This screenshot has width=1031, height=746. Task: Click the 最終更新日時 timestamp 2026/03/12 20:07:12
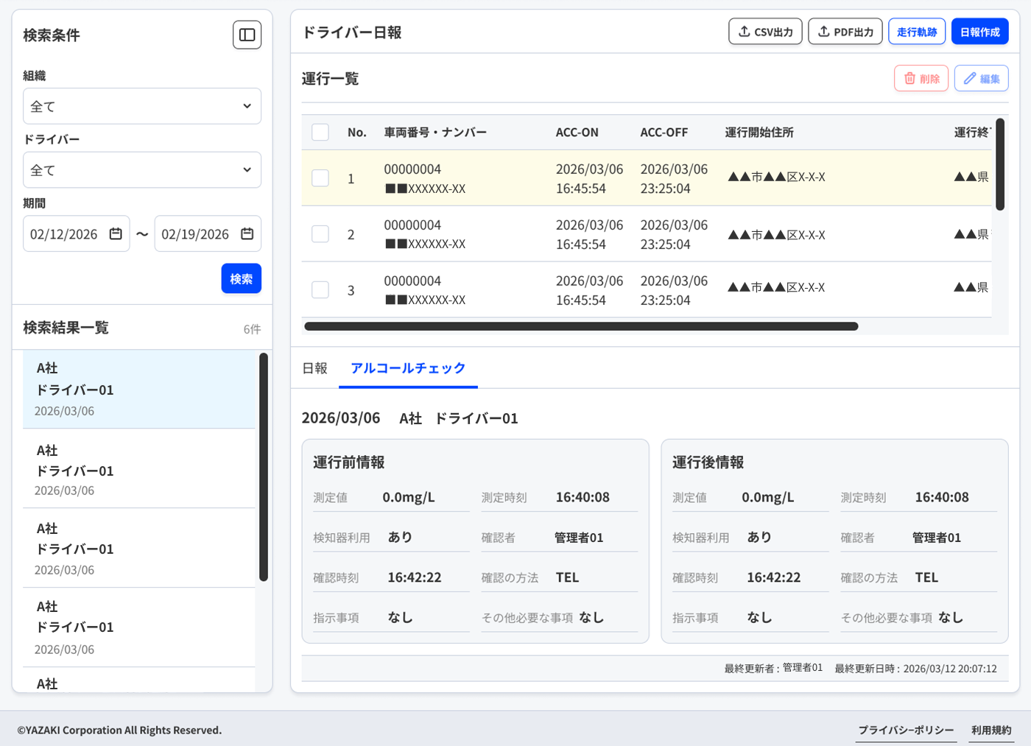click(x=916, y=669)
